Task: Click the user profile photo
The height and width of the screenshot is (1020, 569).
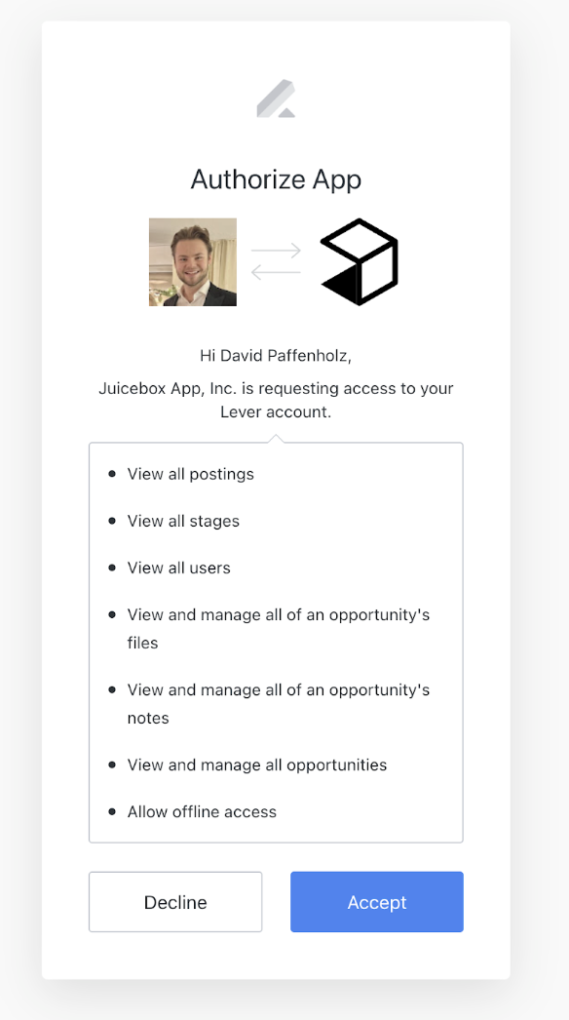Action: click(193, 262)
